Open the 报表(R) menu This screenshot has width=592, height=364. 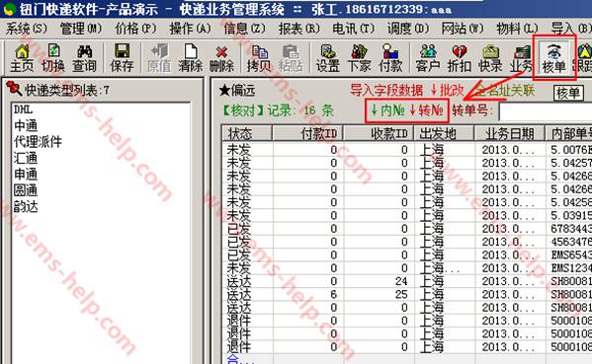tap(299, 29)
